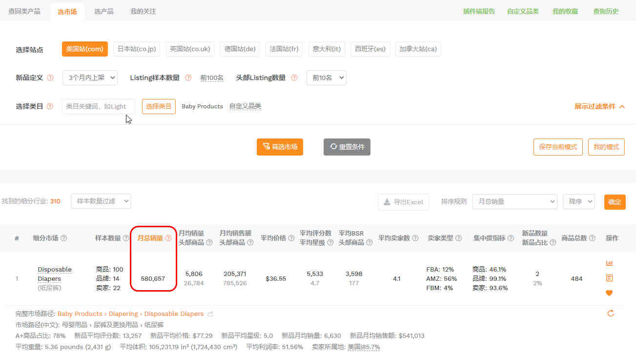Select the 美国站(com) site

point(85,49)
